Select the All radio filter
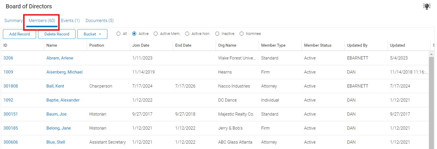 point(118,34)
